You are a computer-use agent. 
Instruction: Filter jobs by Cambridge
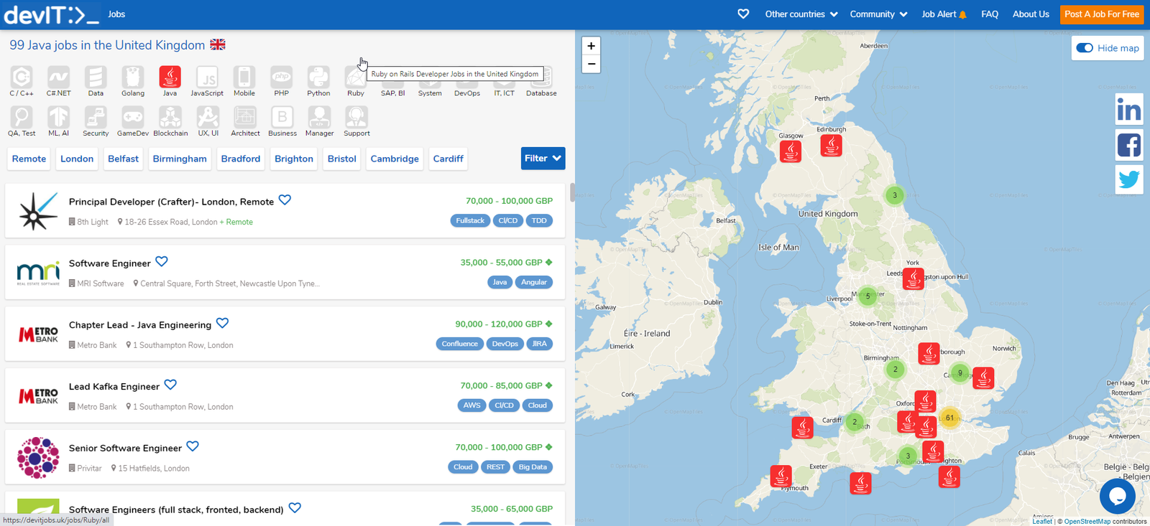tap(395, 159)
